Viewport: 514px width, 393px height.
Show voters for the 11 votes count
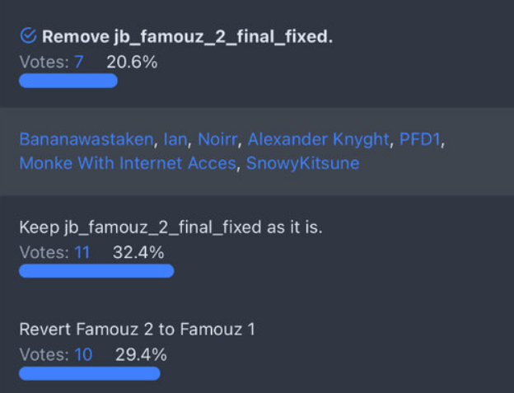tap(82, 252)
